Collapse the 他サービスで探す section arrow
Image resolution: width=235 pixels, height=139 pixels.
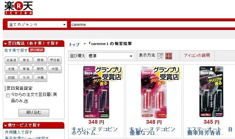(6, 125)
